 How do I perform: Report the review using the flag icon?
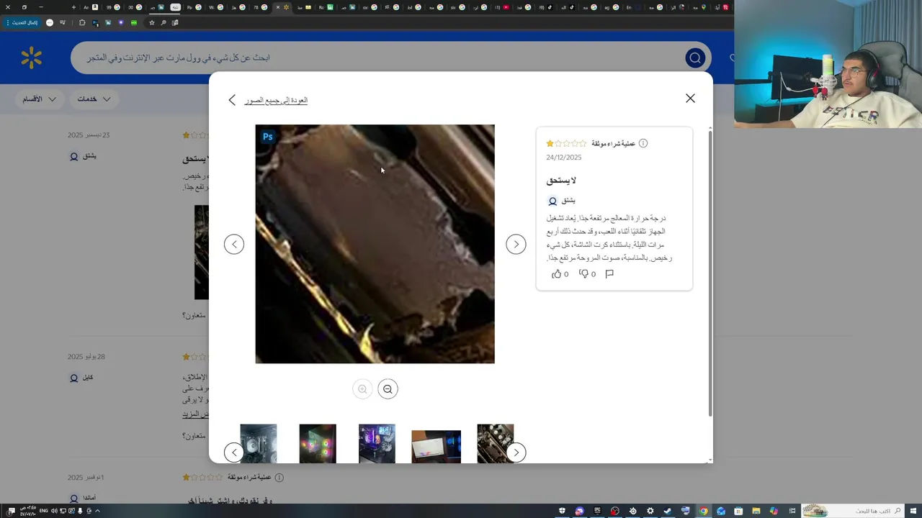(609, 273)
